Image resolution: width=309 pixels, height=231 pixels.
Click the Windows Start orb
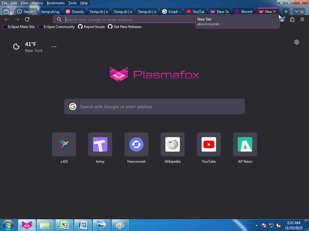tap(8, 225)
